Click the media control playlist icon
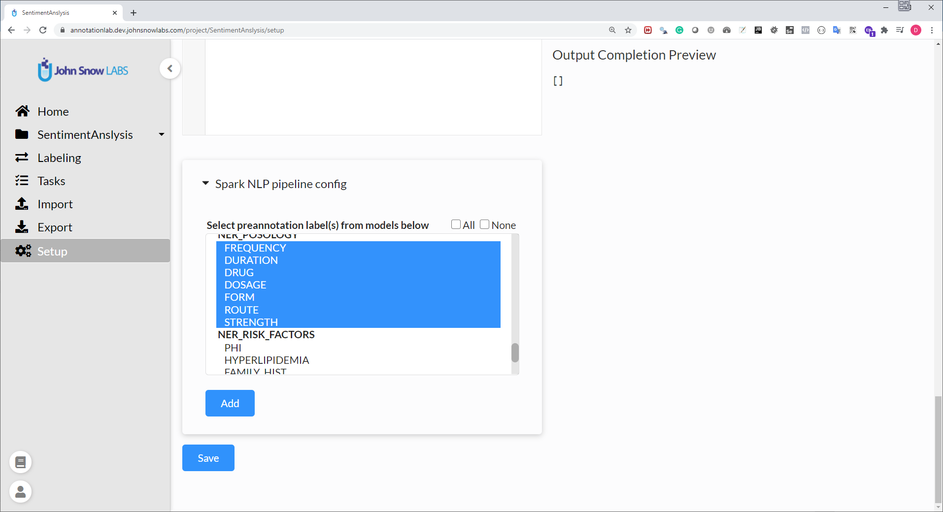Screen dimensions: 943x512 (x=900, y=30)
